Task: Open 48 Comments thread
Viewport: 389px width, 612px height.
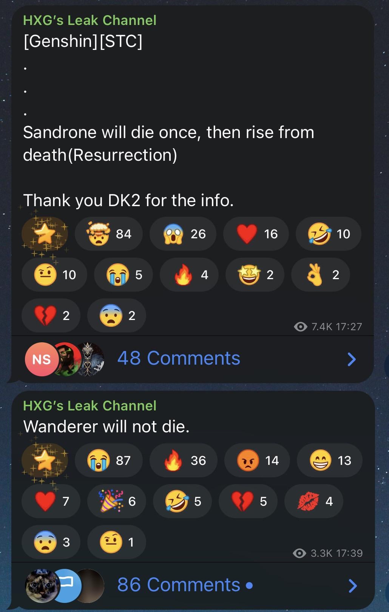Action: [x=179, y=358]
